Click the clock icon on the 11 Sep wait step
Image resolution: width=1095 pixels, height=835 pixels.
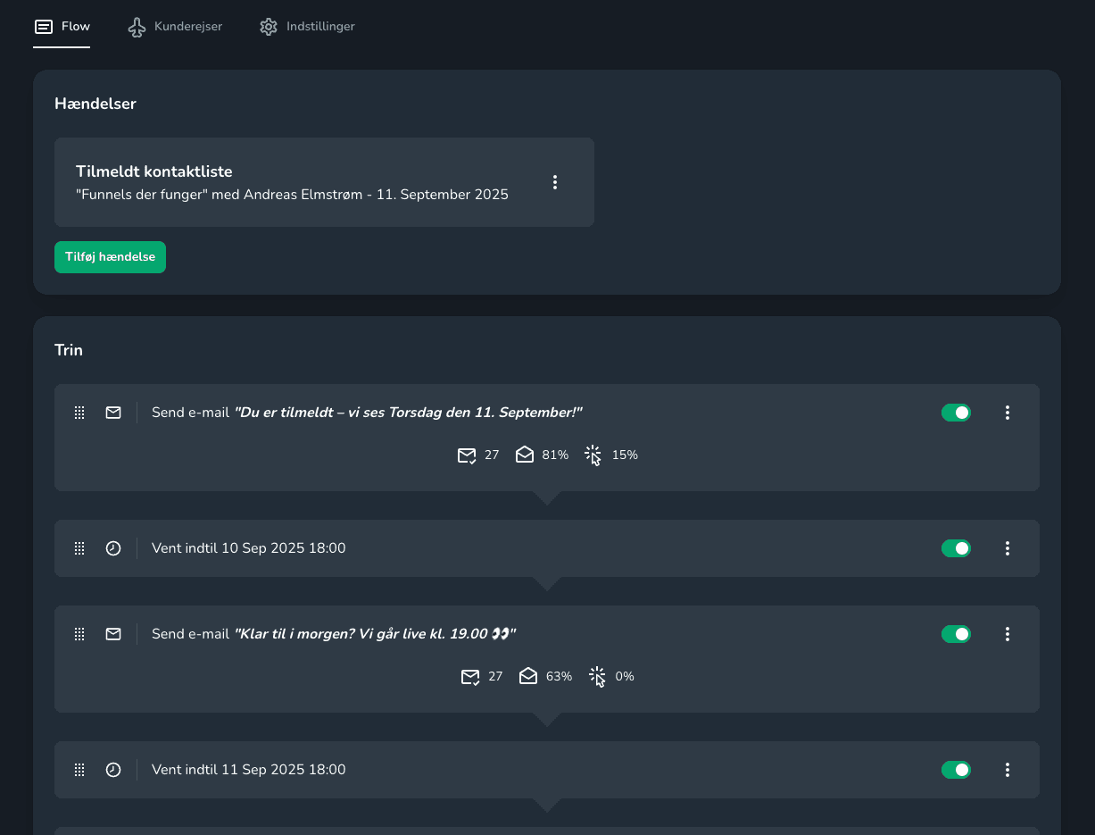(x=112, y=769)
